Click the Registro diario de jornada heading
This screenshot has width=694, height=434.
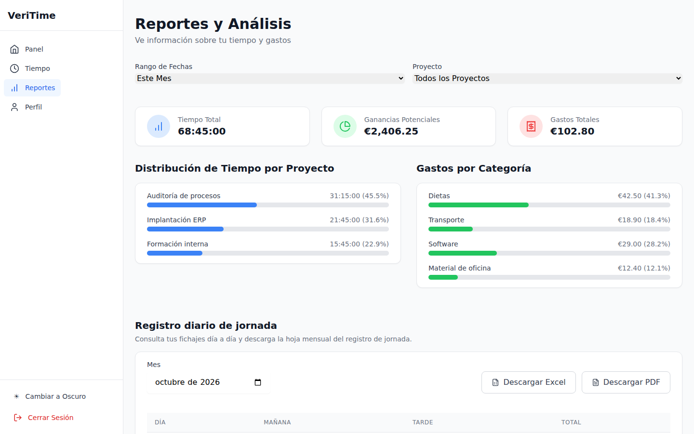[206, 325]
